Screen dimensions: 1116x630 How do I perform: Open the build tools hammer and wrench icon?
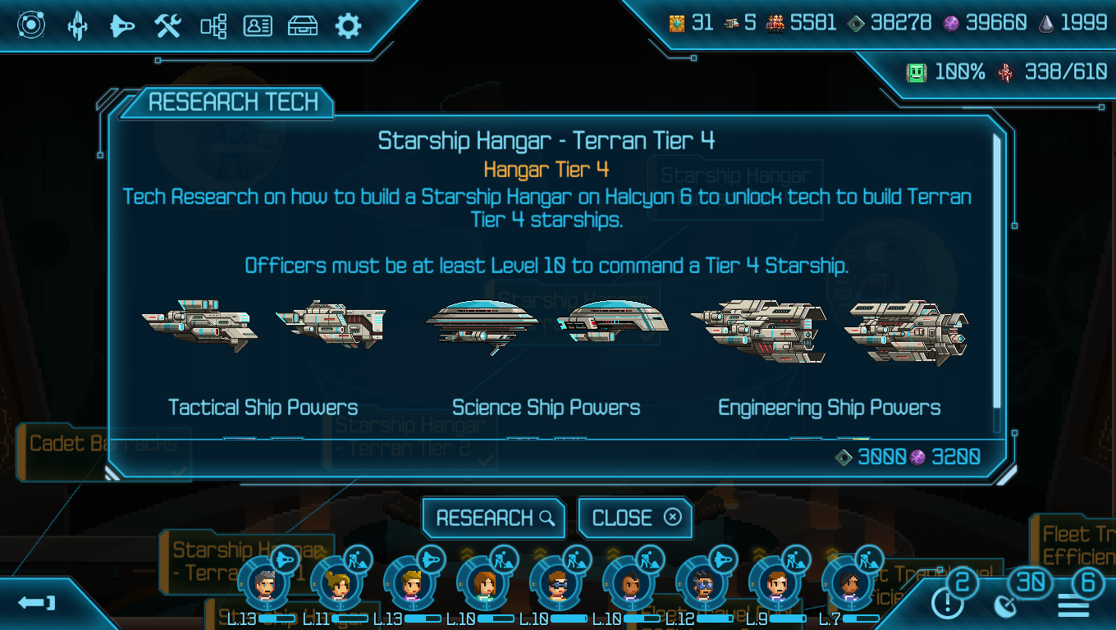167,26
